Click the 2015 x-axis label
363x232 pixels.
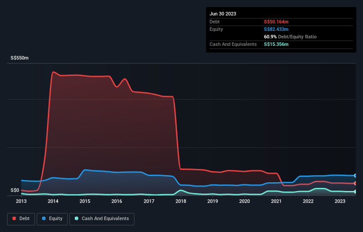tap(85, 201)
